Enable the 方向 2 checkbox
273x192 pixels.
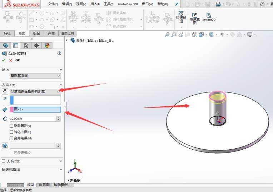(x=3, y=161)
